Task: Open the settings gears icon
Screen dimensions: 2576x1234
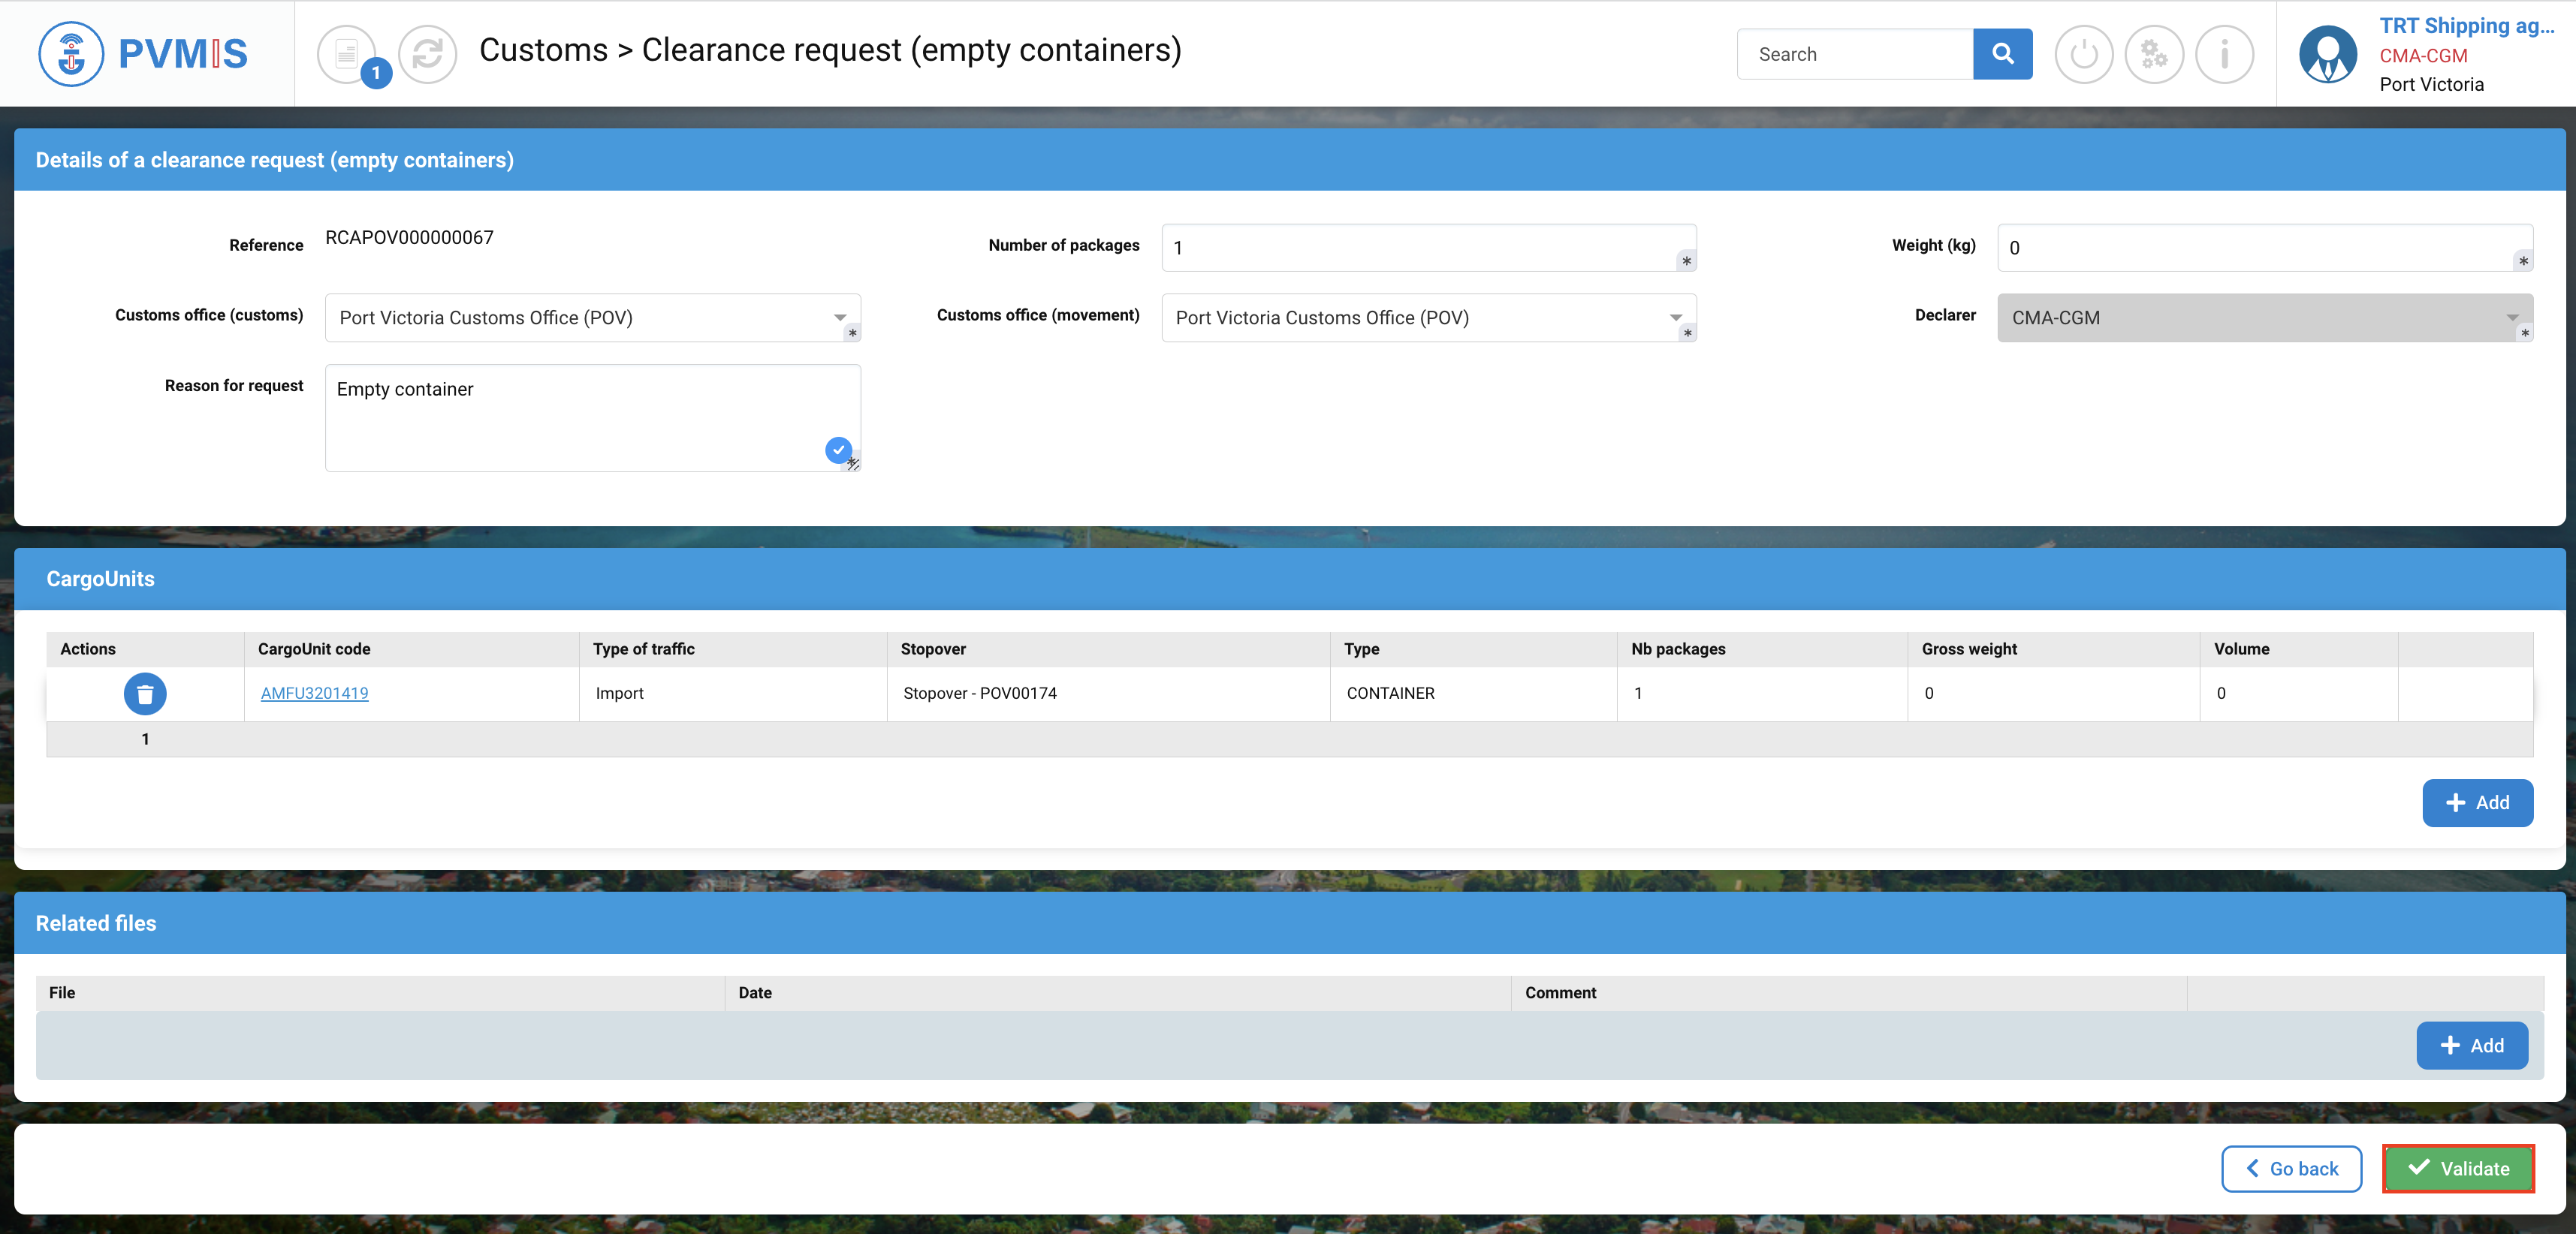Action: pos(2153,54)
